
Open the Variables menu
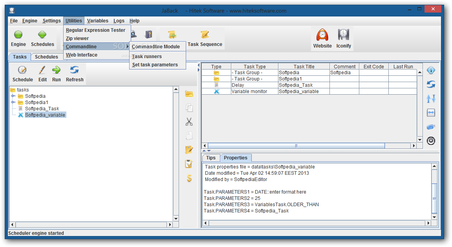click(x=98, y=21)
